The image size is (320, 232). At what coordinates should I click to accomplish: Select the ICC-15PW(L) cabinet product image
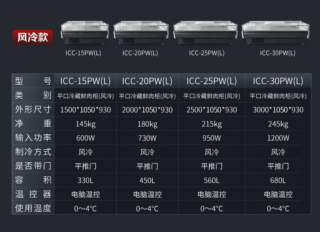click(85, 32)
